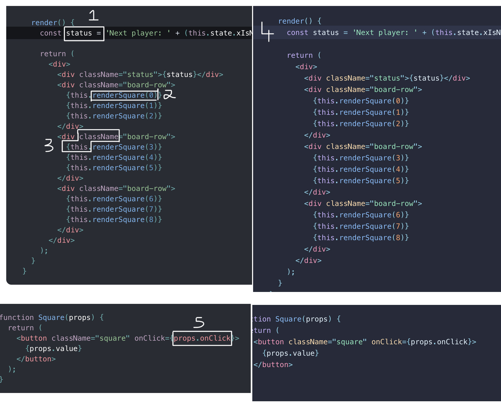
Task: Click the handwritten number 3 annotation
Action: coord(49,145)
